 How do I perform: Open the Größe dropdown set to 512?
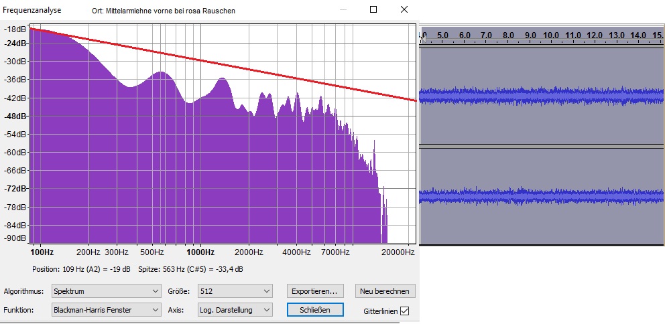235,291
